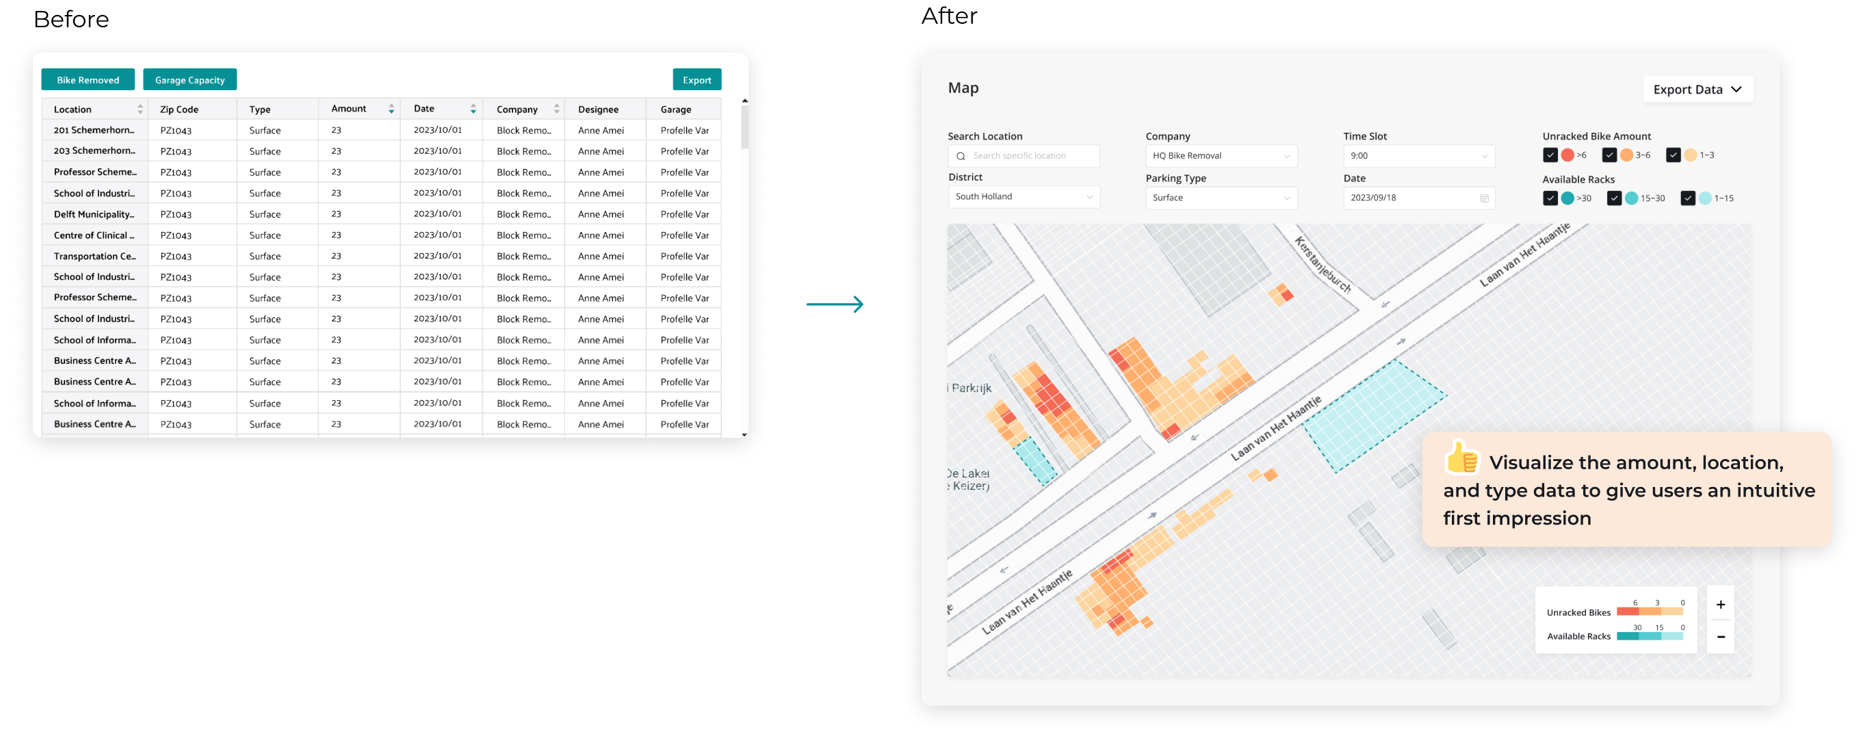The height and width of the screenshot is (749, 1861).
Task: Zoom out with the minus icon
Action: tap(1720, 636)
